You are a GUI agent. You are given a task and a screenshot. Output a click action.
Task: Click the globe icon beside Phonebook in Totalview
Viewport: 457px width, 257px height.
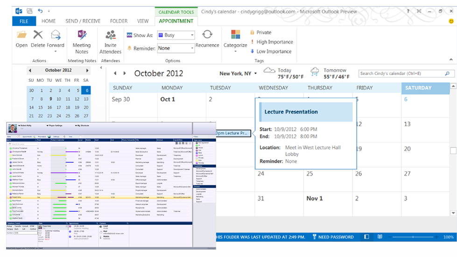coord(49,136)
